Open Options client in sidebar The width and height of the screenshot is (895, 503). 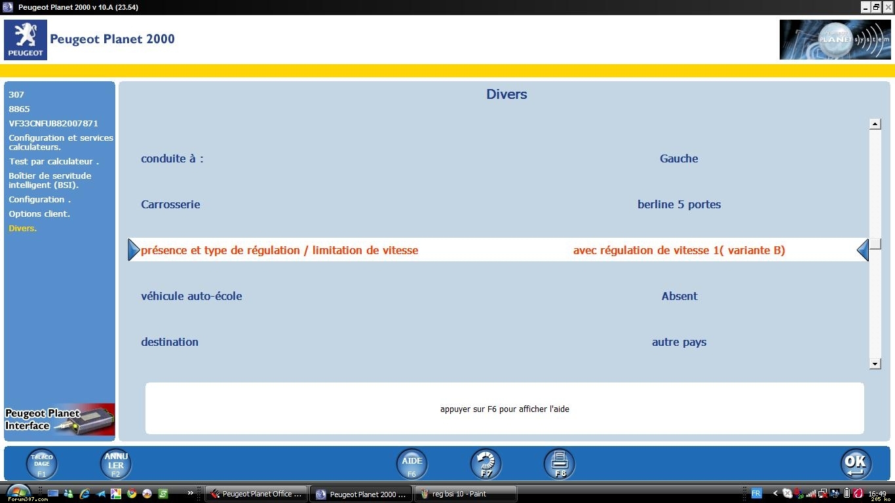(39, 214)
